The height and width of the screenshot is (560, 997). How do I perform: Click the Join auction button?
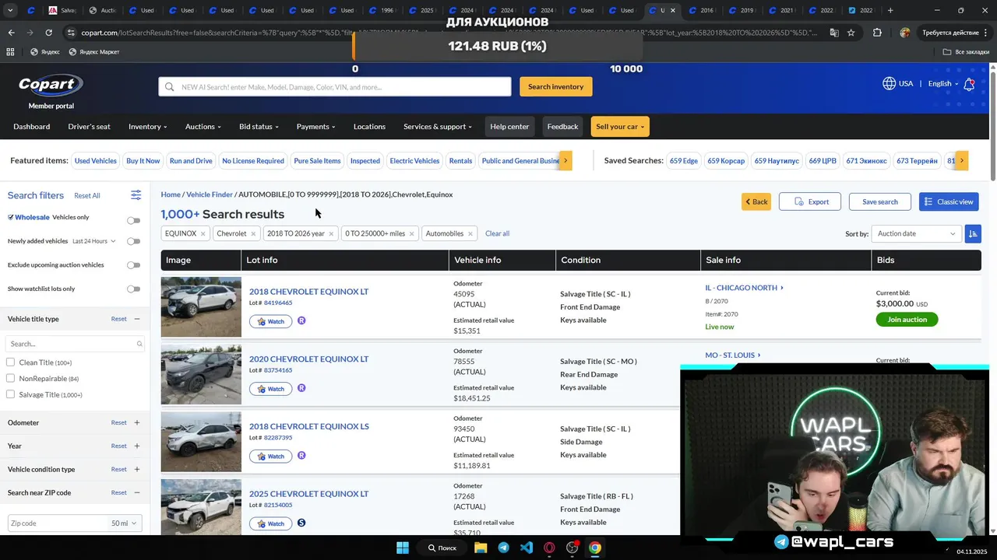click(x=907, y=319)
